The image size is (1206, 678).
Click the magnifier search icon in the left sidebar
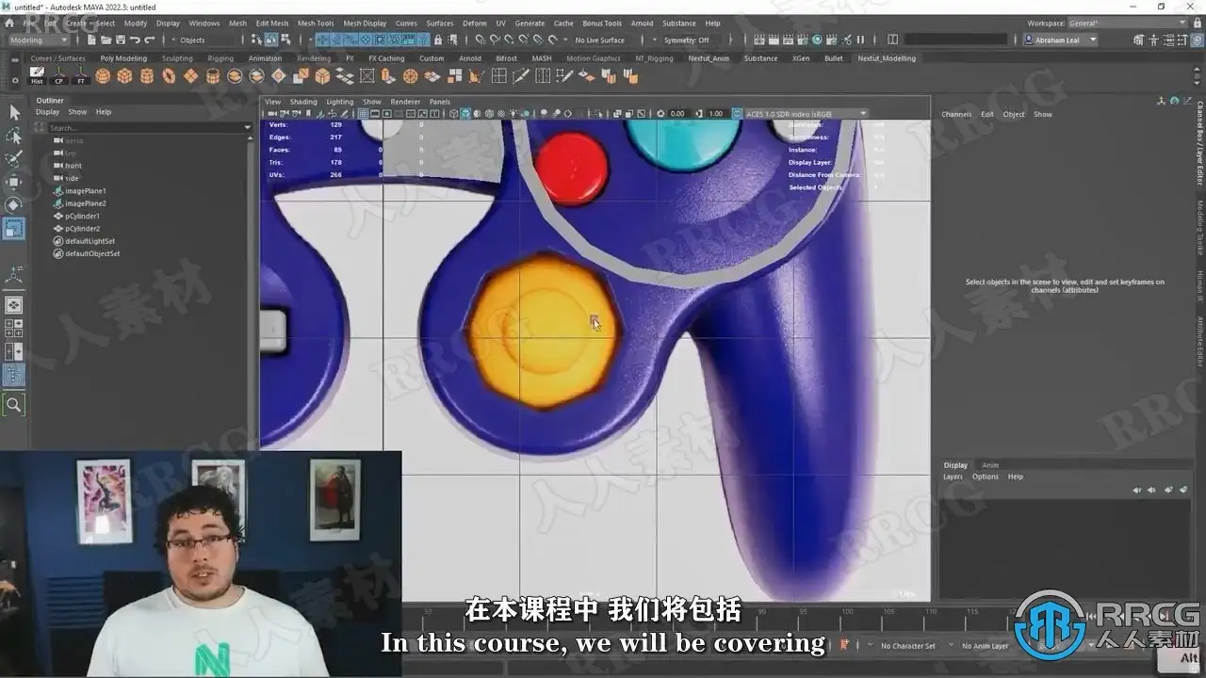14,405
